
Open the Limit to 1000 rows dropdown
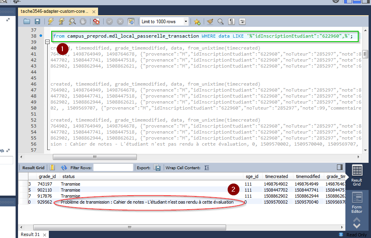pos(186,22)
